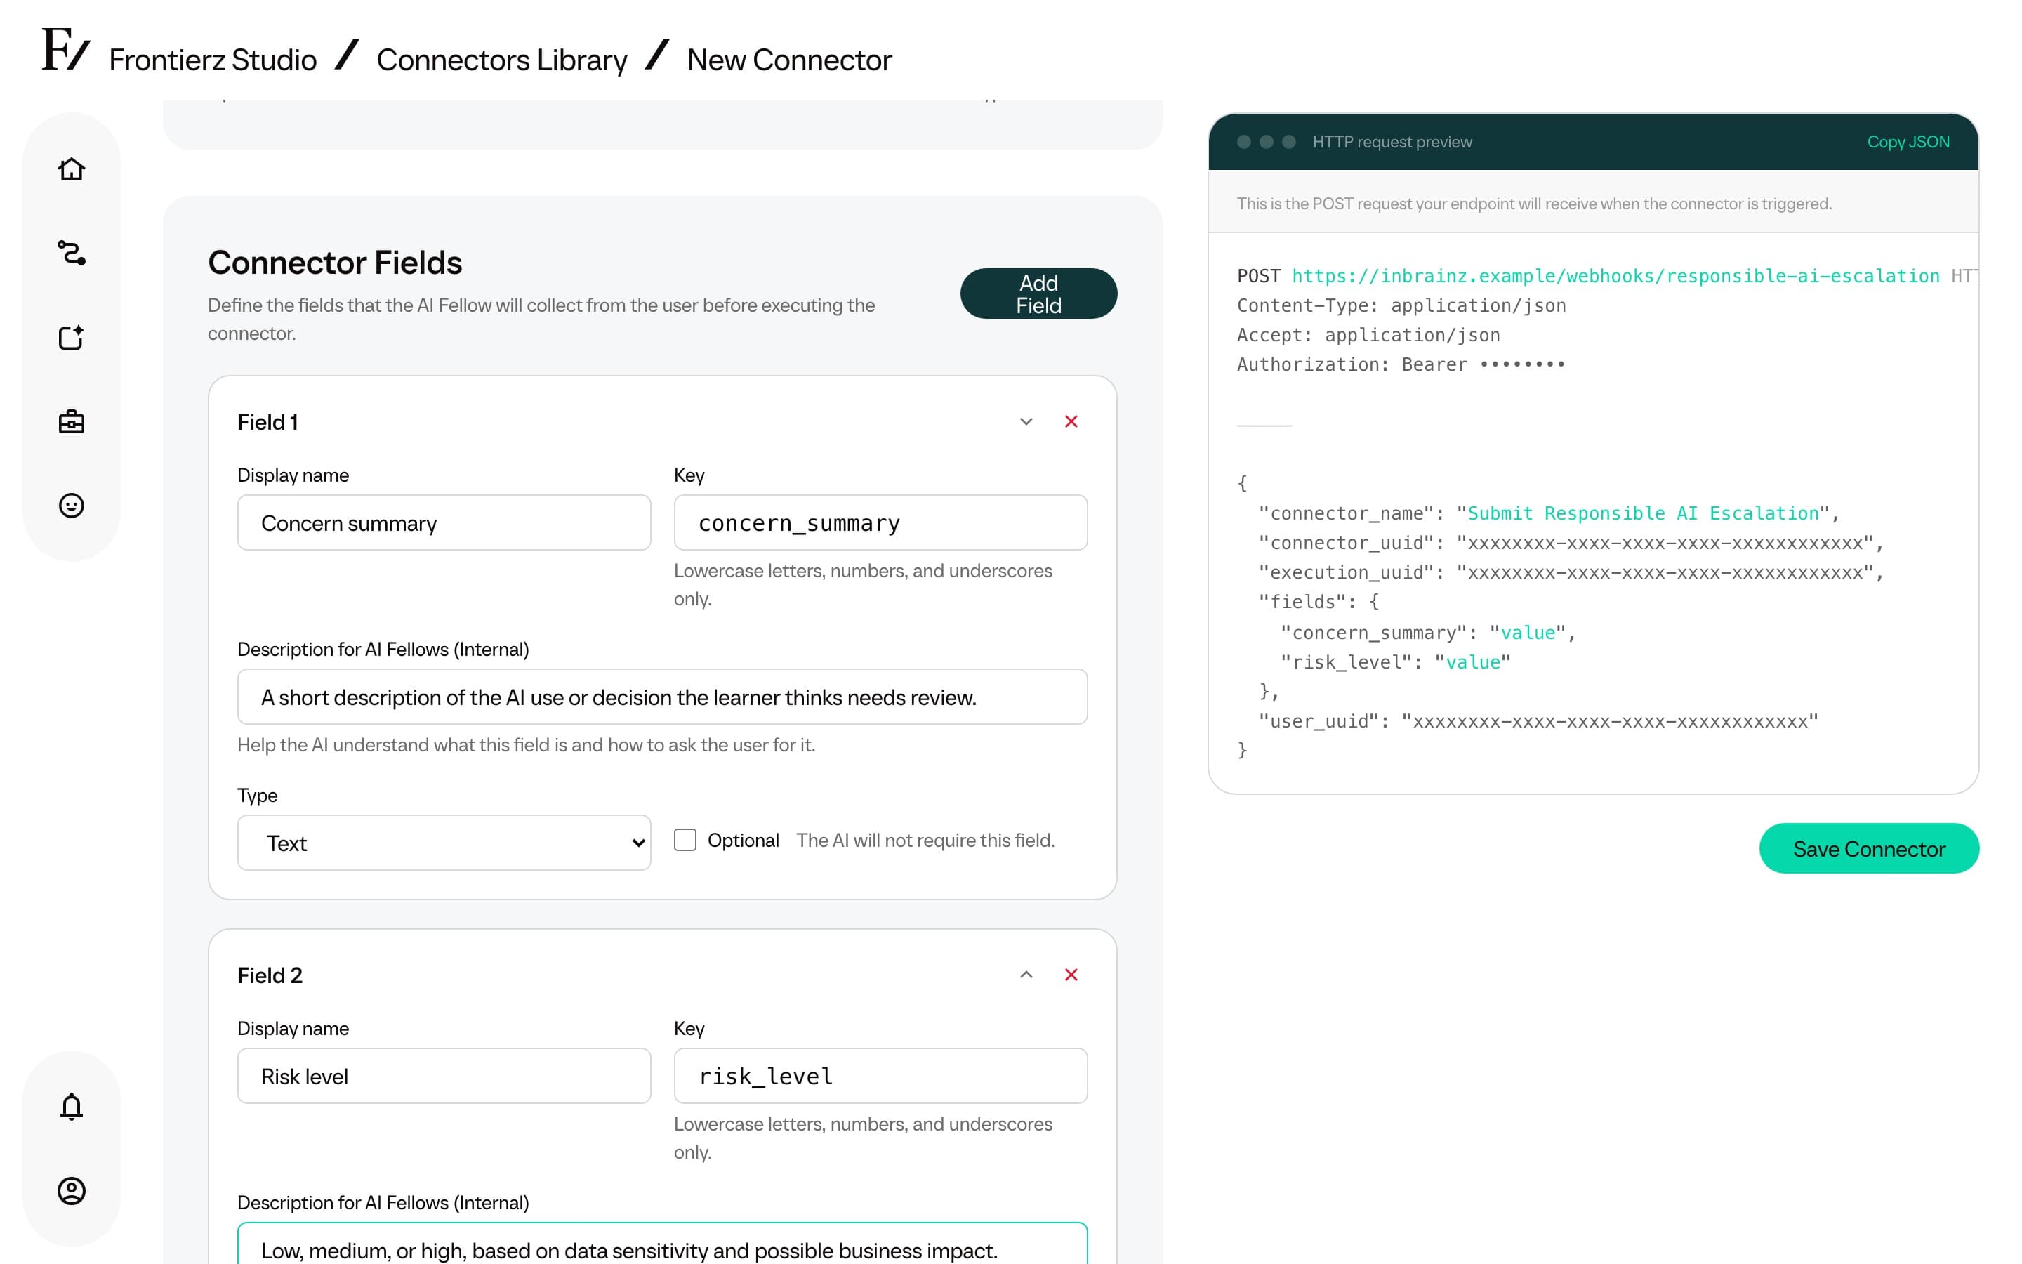Image resolution: width=2022 pixels, height=1264 pixels.
Task: Click the Frontierz logo icon
Action: pos(65,49)
